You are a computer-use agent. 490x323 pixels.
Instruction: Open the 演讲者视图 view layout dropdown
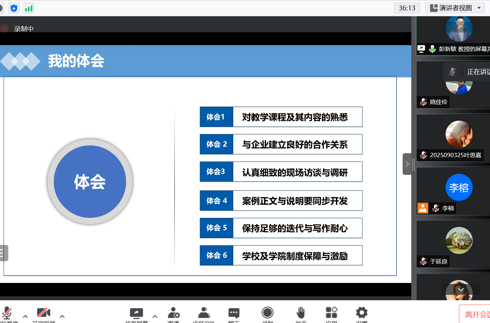point(455,8)
